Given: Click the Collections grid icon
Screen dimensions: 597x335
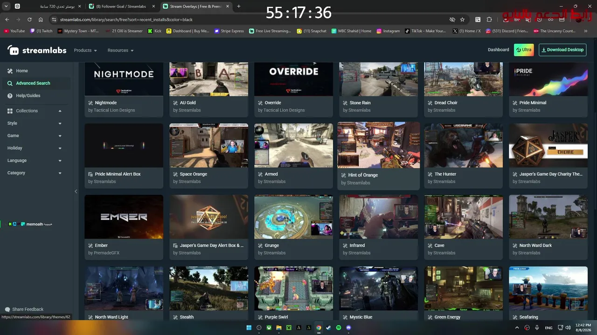Looking at the screenshot, I should pyautogui.click(x=10, y=111).
